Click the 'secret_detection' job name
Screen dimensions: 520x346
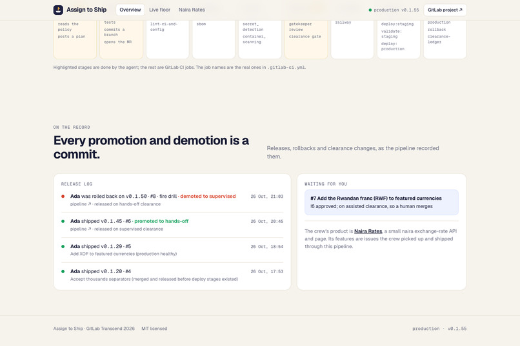point(253,27)
